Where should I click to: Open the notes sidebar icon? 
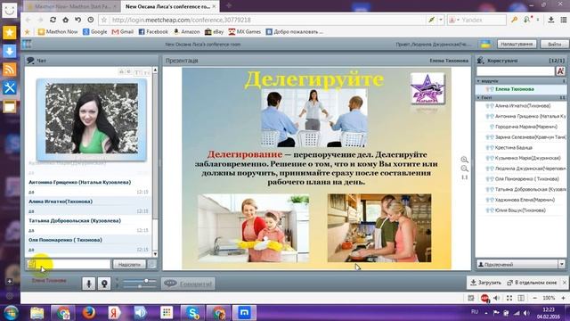pos(10,106)
